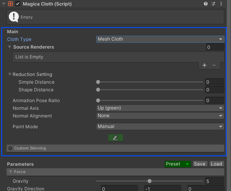
Task: Click the Magica Cloth script icon
Action: click(x=10, y=4)
